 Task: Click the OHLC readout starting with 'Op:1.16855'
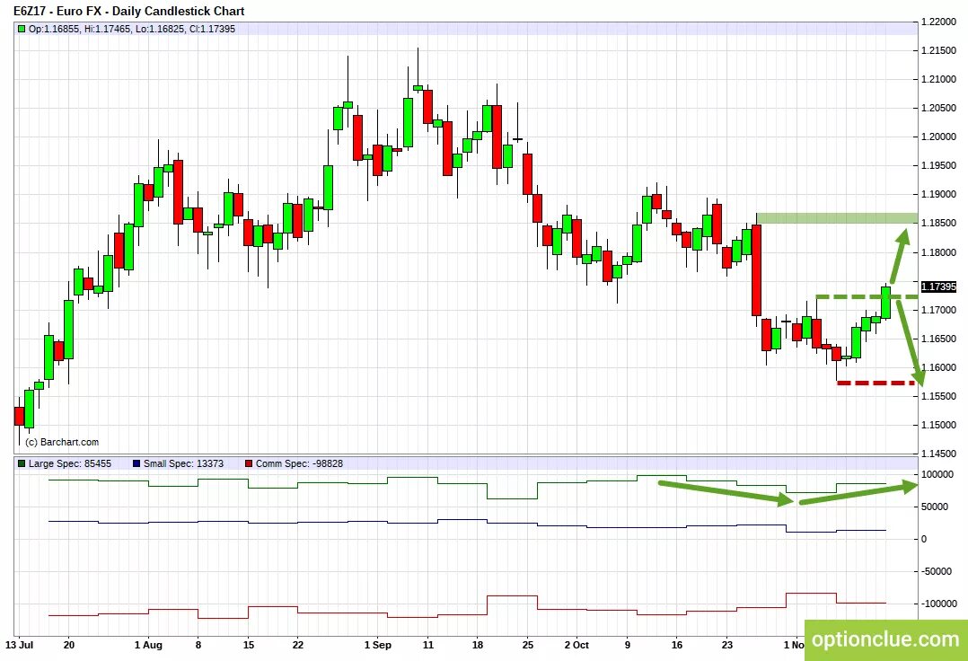131,29
